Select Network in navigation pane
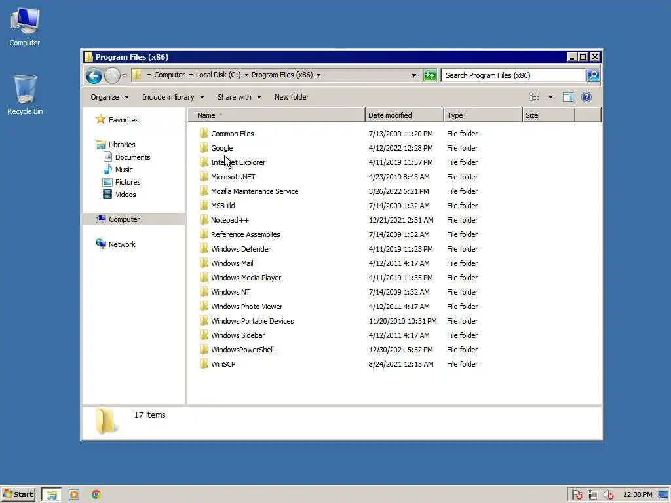This screenshot has width=671, height=503. point(122,244)
